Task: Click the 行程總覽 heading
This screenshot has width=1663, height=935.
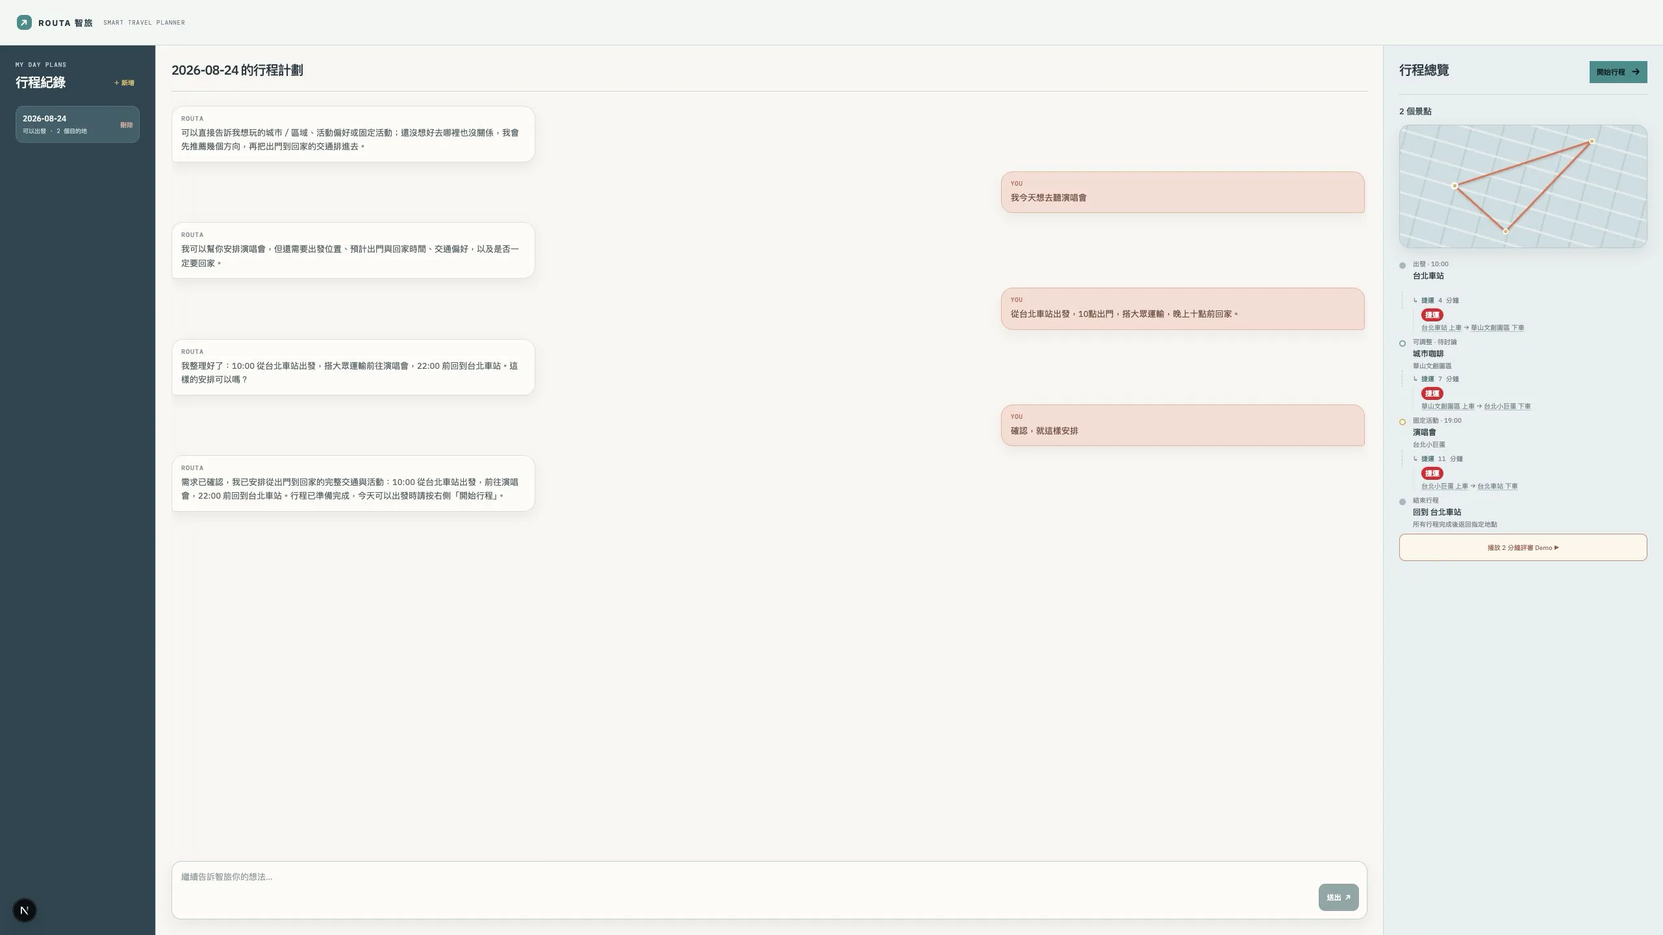Action: pyautogui.click(x=1424, y=70)
